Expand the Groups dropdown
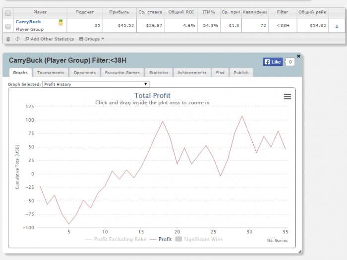The image size is (347, 260). pyautogui.click(x=92, y=39)
